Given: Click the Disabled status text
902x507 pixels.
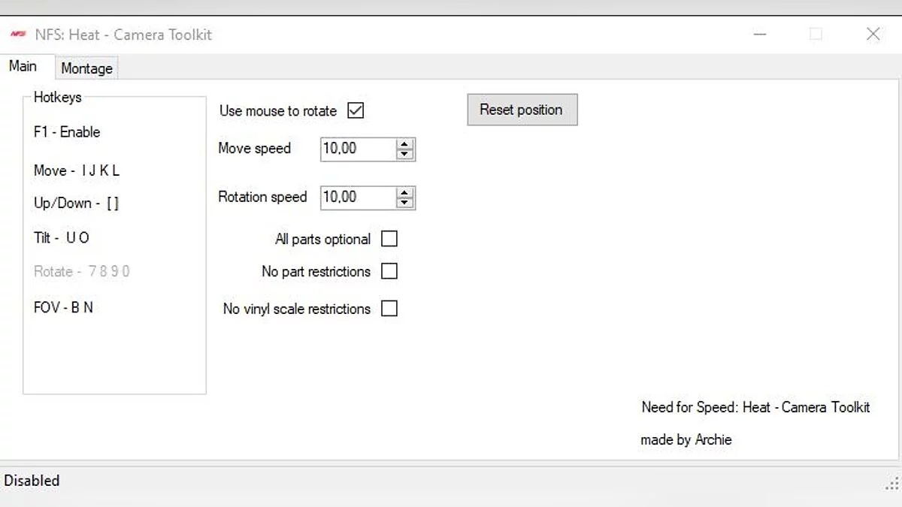Looking at the screenshot, I should click(32, 481).
